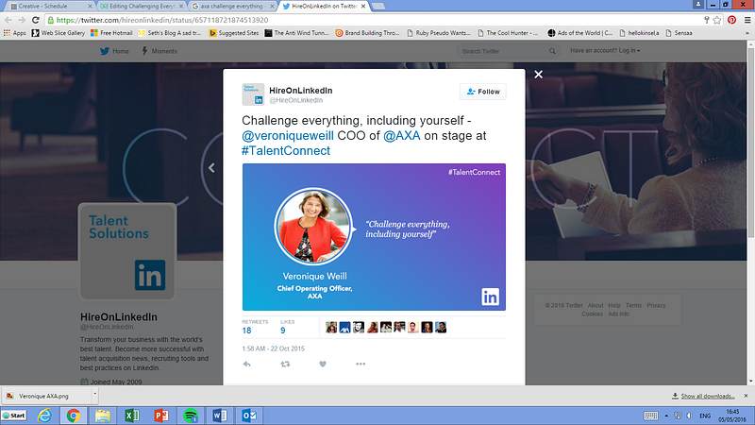Reload the current Twitter page
The image size is (755, 425).
pyautogui.click(x=35, y=20)
